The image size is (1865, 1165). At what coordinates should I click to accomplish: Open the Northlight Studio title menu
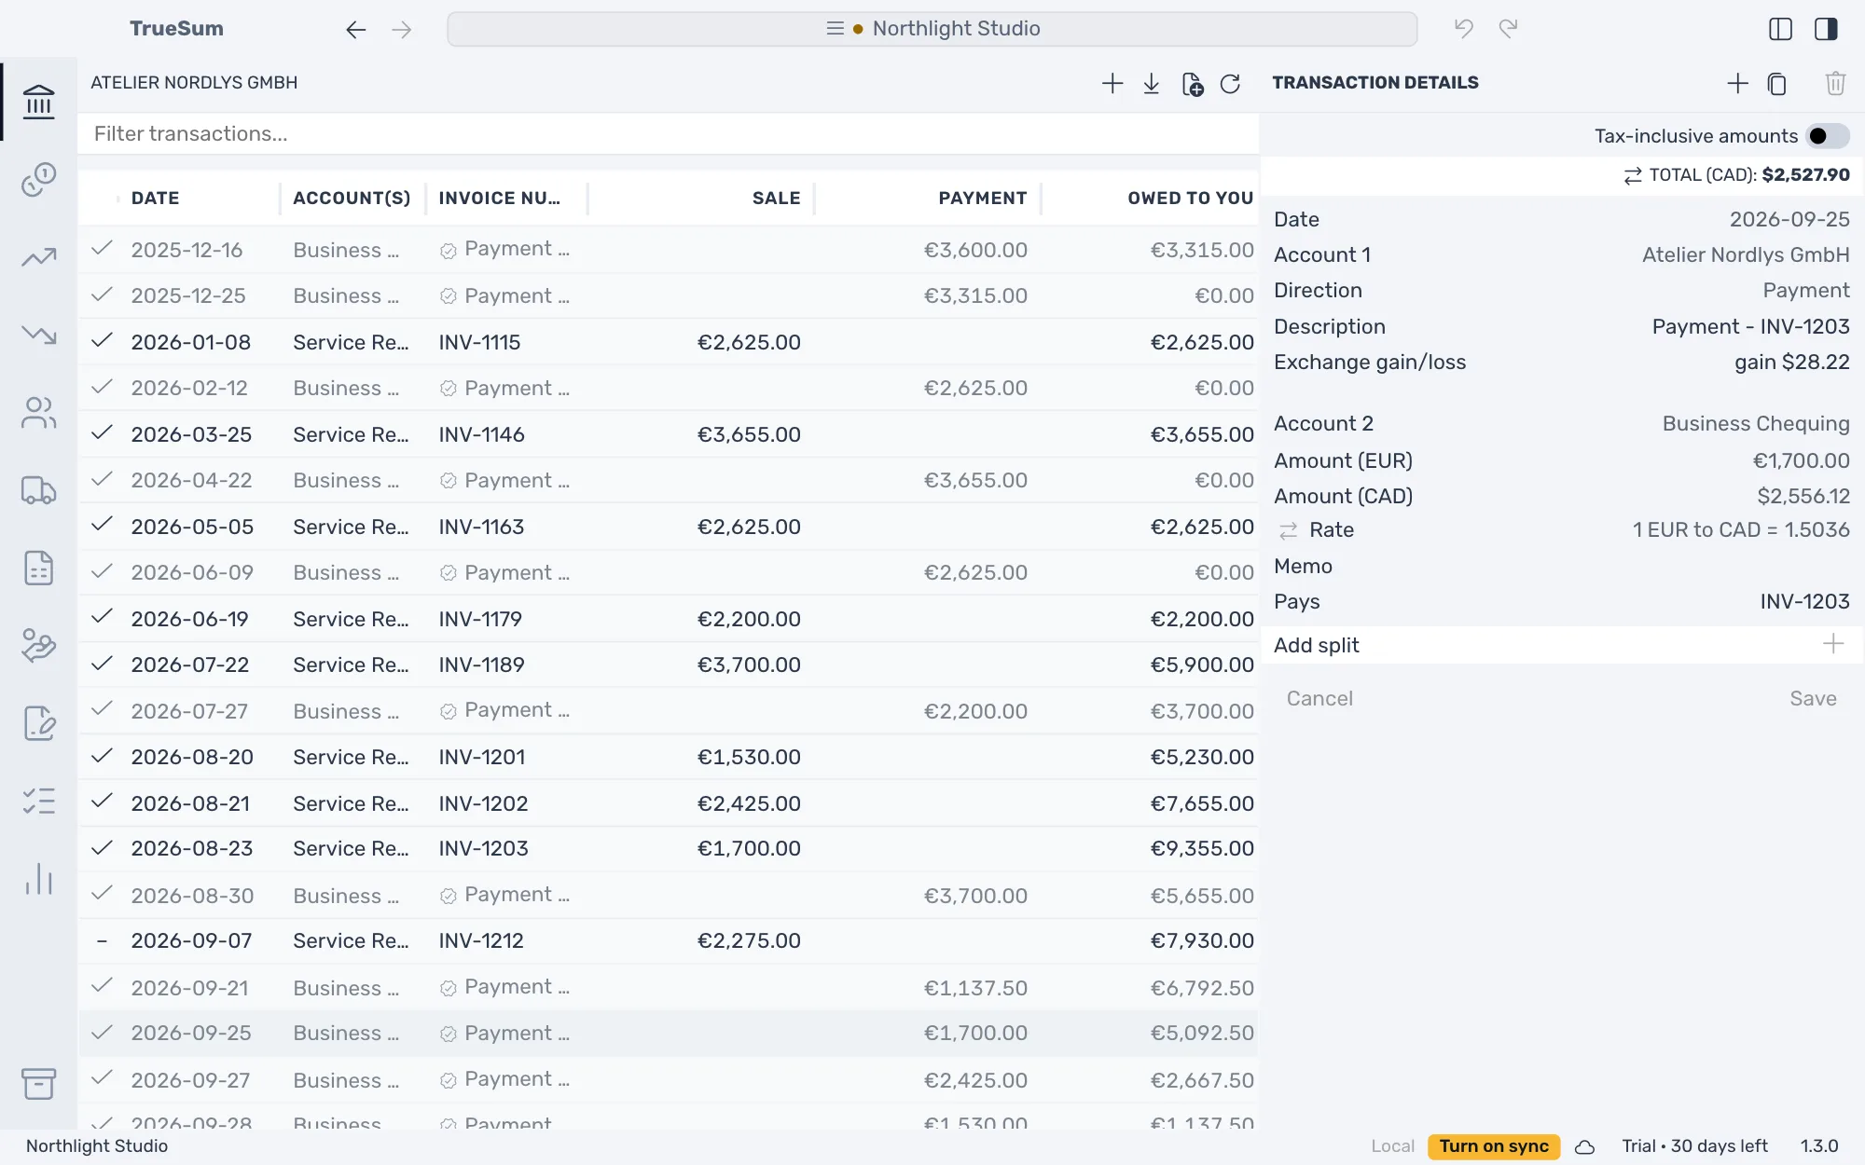pyautogui.click(x=932, y=29)
